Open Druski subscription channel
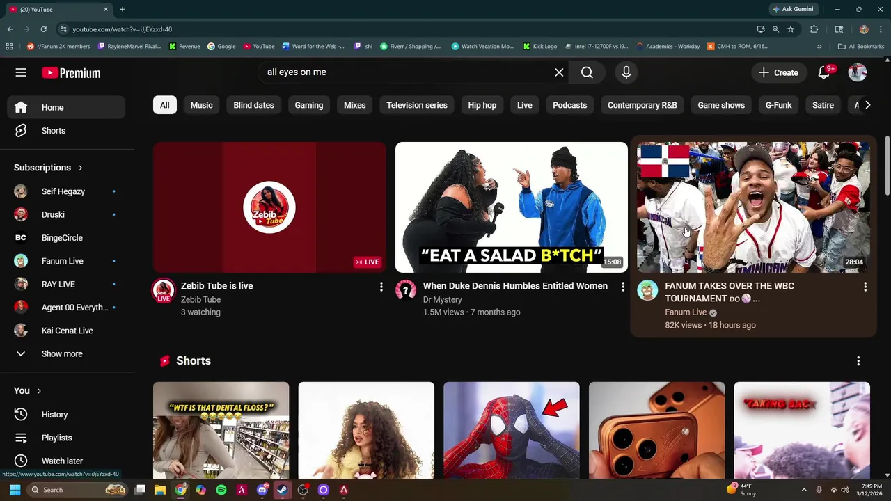 [x=66, y=214]
